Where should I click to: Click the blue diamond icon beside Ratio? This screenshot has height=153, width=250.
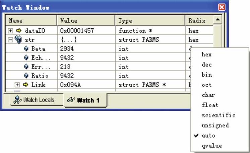point(26,75)
